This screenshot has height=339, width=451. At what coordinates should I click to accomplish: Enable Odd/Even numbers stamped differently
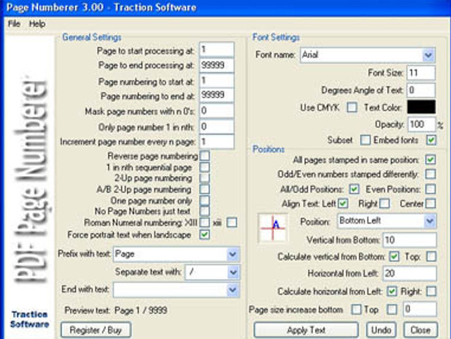[431, 174]
